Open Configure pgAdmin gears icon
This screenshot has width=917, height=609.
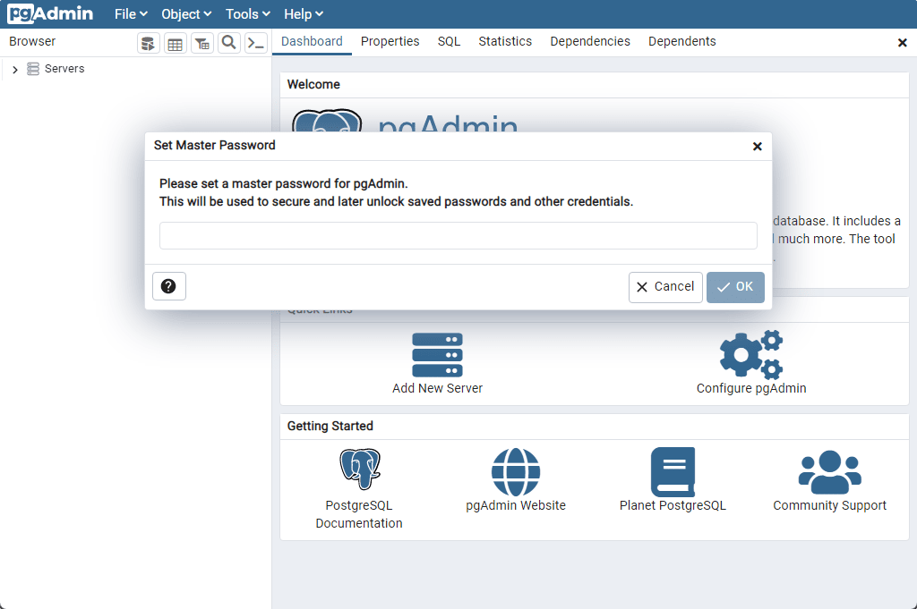(751, 355)
